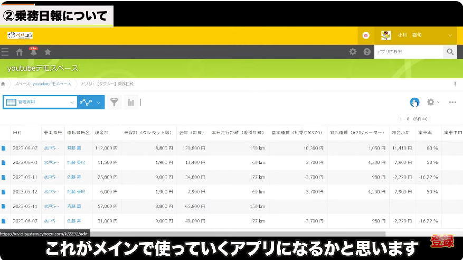Click the pin icon beside breadcrumb bar
Viewport: 463px width, 260px height.
(455, 84)
